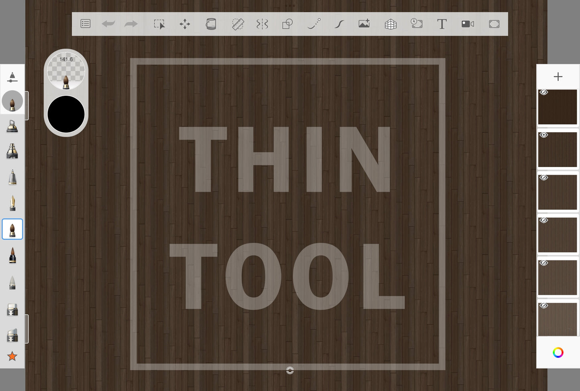Select the fifth layer thumbnail
Viewport: 580px width, 391px height.
(x=558, y=278)
